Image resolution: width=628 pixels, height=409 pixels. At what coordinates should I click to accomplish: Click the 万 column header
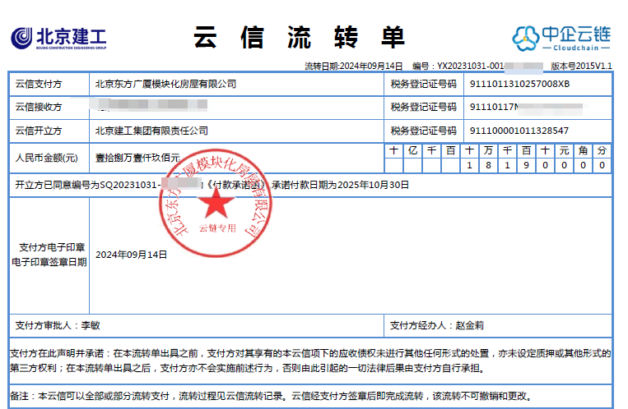pos(488,150)
